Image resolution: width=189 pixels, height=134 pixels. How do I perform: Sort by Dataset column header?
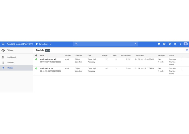pyautogui.click(x=68, y=55)
